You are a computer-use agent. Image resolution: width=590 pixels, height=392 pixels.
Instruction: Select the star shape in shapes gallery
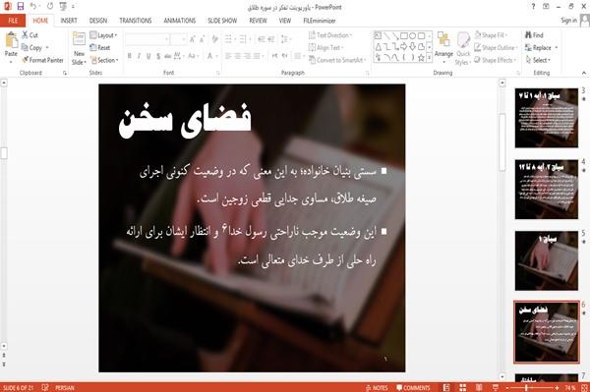click(x=422, y=58)
